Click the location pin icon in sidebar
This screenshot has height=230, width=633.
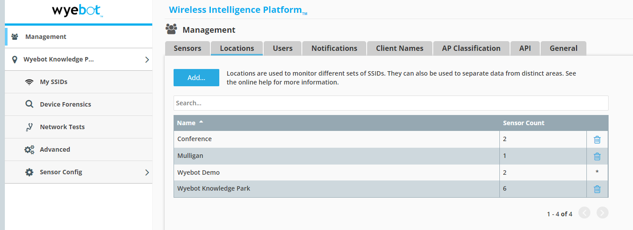[15, 59]
